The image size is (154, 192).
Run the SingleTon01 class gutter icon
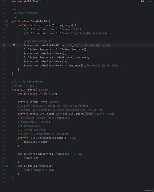[x=7, y=21]
